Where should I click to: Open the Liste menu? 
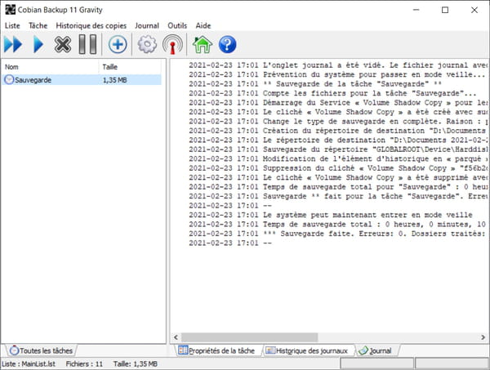(x=12, y=25)
